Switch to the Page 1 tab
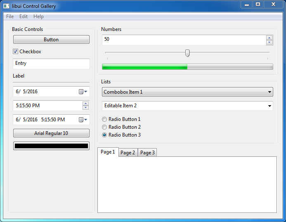The image size is (286, 222). point(108,152)
